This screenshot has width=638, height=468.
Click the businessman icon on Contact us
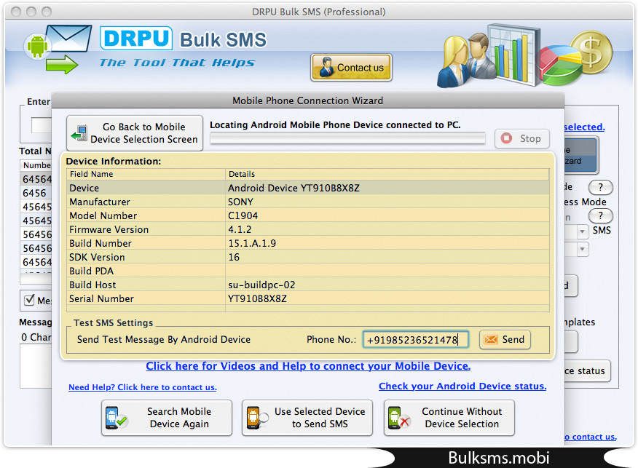(x=327, y=67)
